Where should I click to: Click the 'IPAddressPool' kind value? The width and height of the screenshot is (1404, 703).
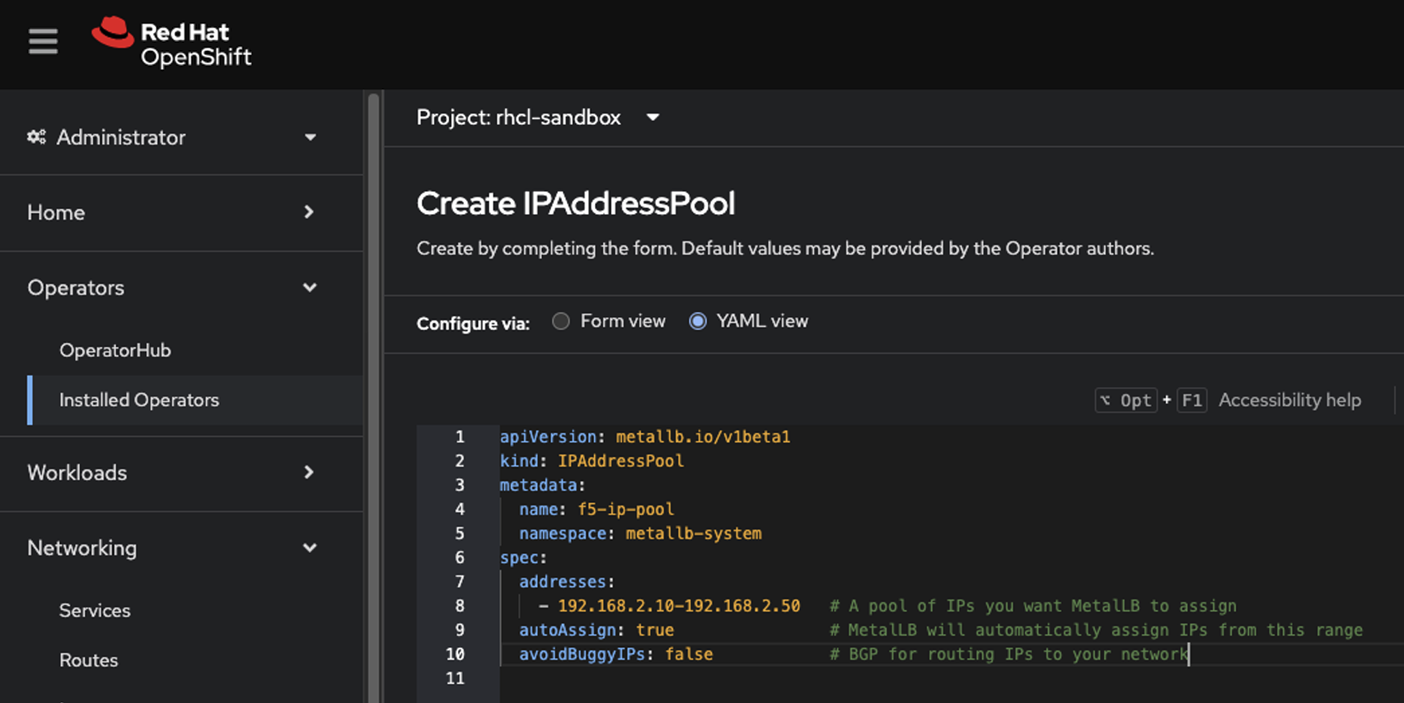620,461
